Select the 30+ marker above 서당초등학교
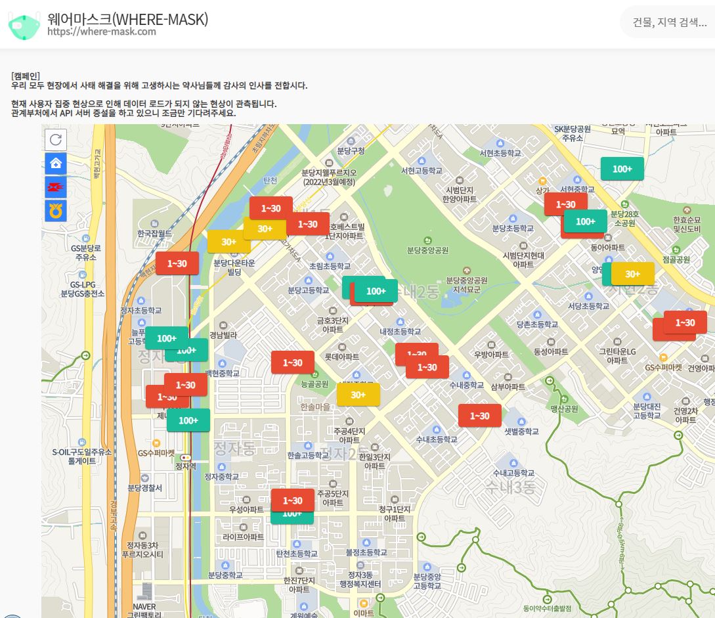Image resolution: width=715 pixels, height=618 pixels. tap(632, 274)
